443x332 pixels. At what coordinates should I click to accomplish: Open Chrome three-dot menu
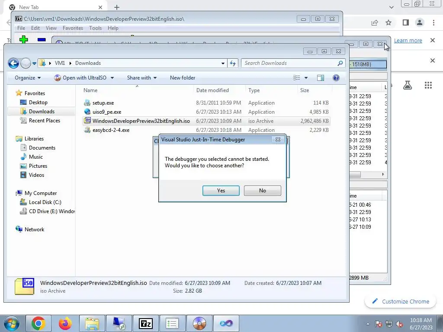[x=433, y=22]
